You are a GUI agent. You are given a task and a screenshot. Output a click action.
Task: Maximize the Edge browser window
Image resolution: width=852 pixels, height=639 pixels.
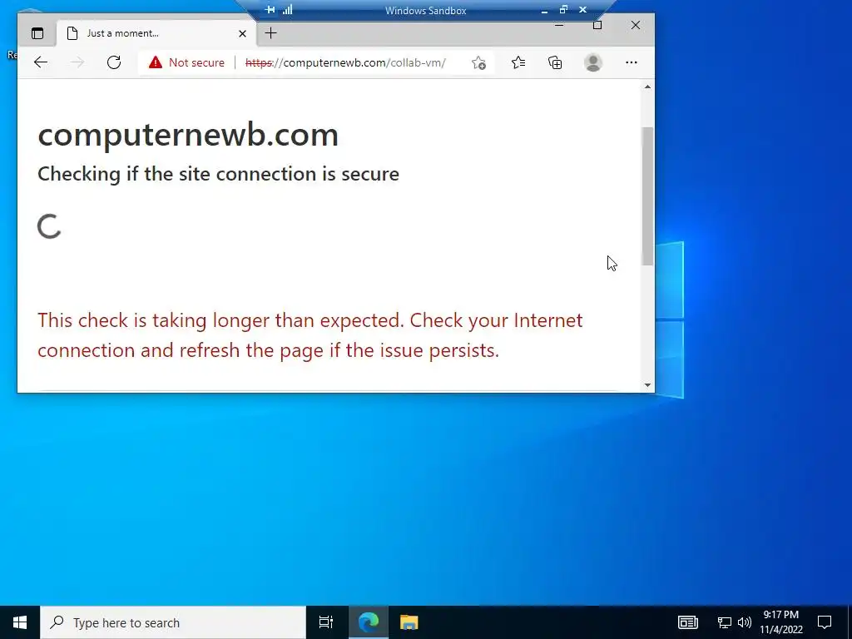tap(597, 25)
